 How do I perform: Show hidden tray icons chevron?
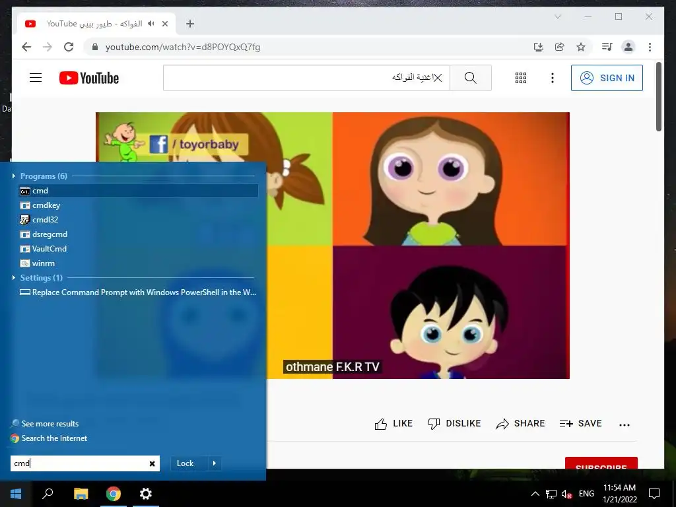[x=535, y=494]
